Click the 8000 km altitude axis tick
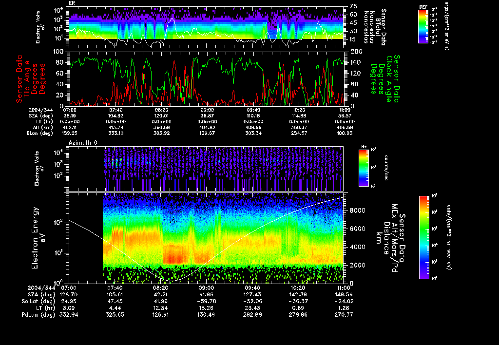The width and height of the screenshot is (499, 345). point(357,211)
